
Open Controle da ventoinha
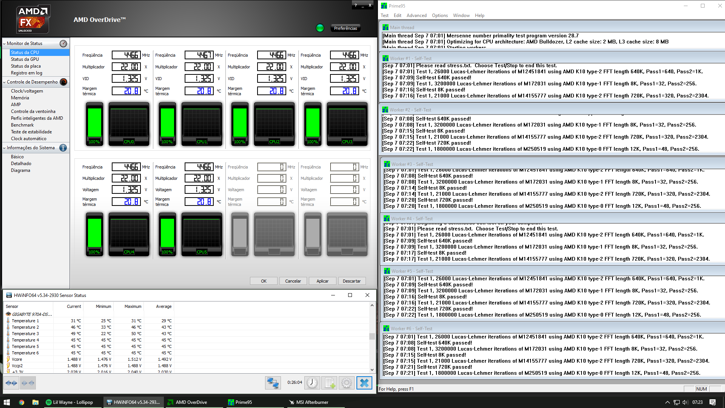tap(33, 111)
